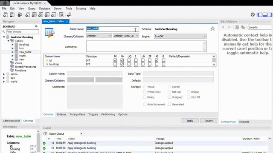Toggle the bottom output panel icon
The image size is (273, 153).
point(265,15)
